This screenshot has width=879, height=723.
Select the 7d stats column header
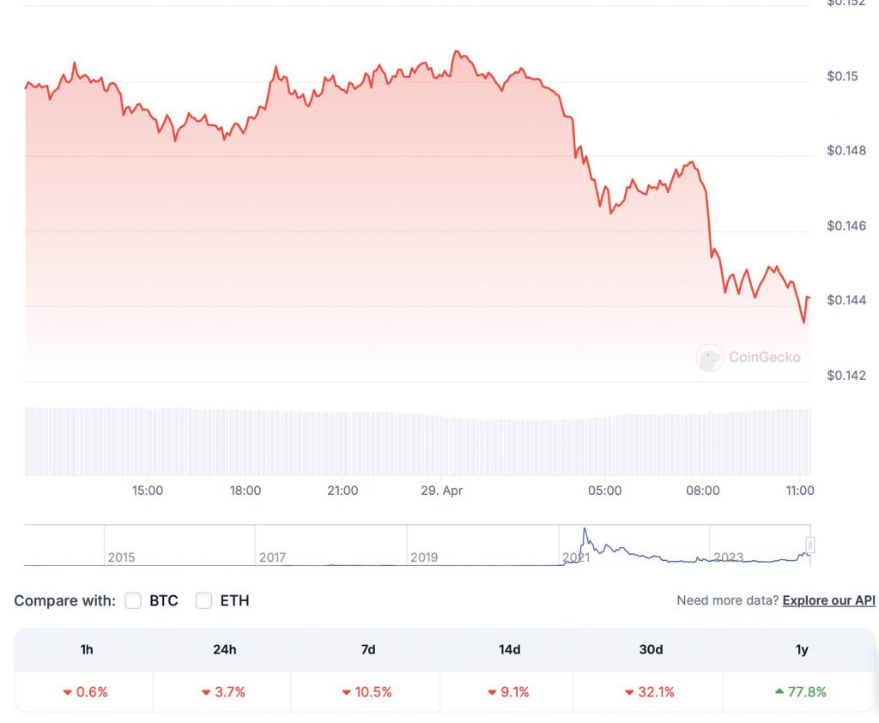(367, 649)
